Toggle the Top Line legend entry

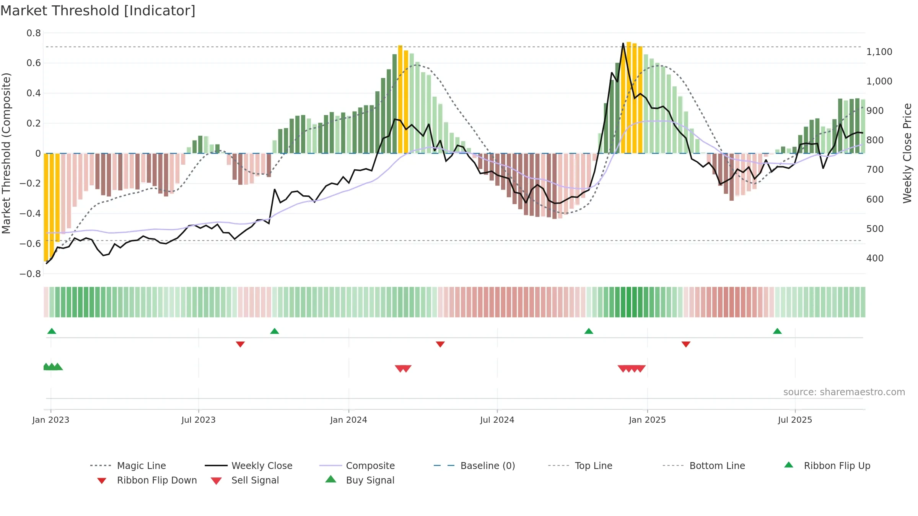point(580,466)
